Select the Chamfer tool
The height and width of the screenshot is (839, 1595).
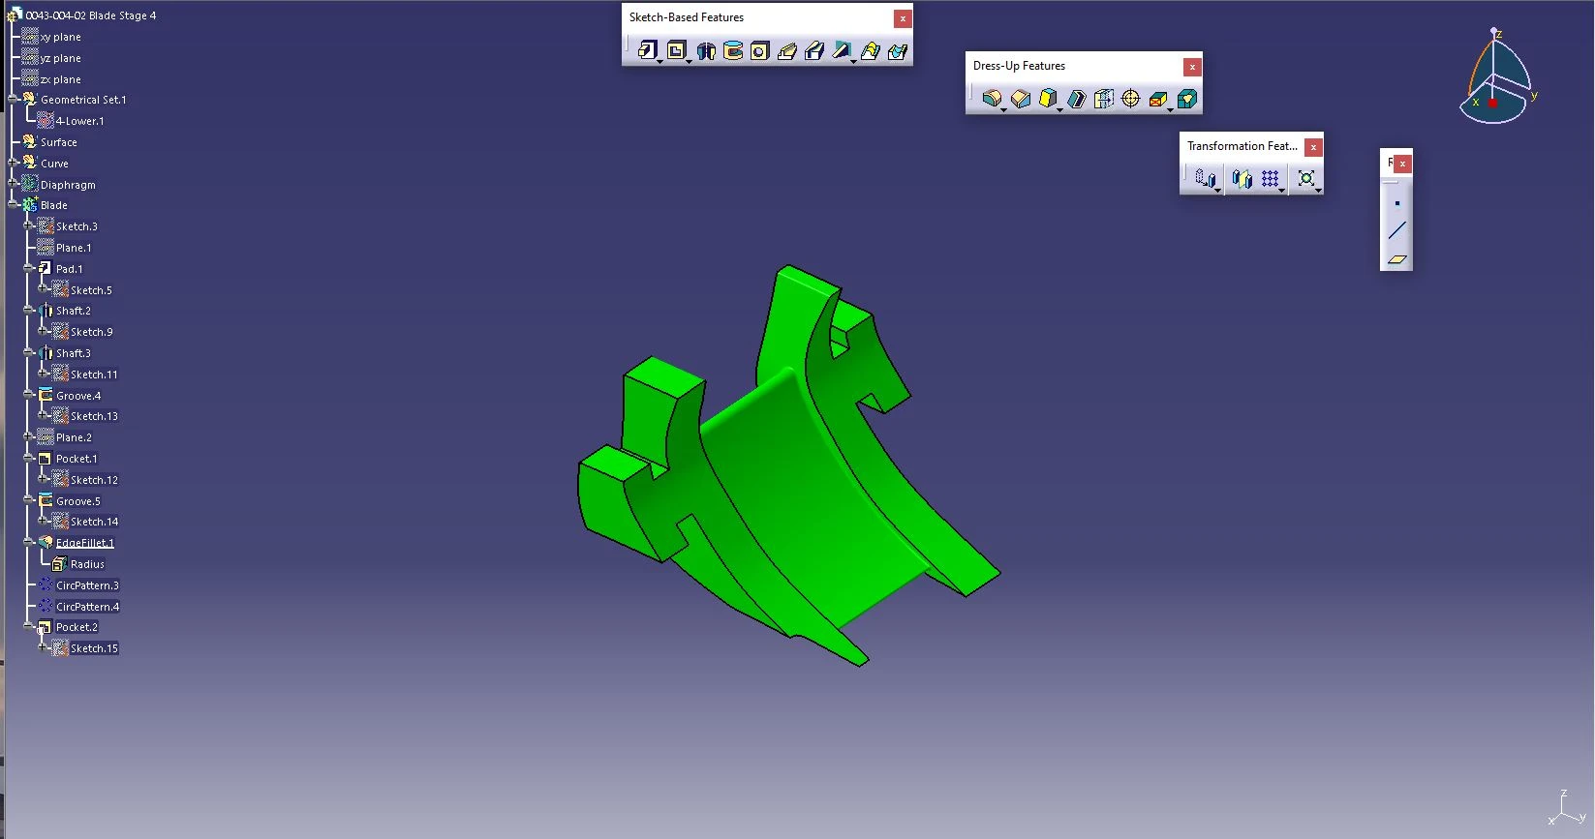1020,99
